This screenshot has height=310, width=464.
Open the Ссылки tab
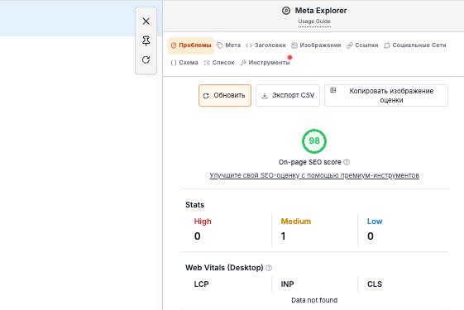coord(362,45)
